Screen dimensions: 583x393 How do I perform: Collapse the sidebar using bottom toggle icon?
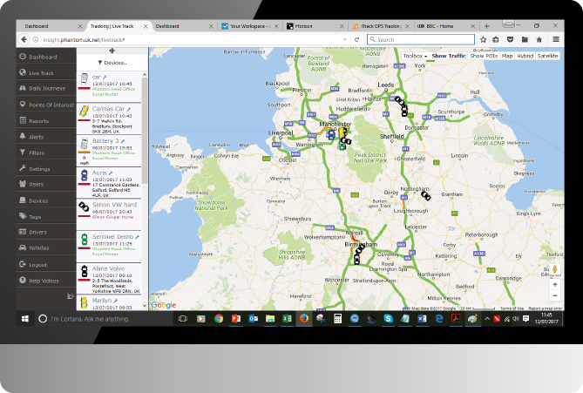(x=71, y=296)
